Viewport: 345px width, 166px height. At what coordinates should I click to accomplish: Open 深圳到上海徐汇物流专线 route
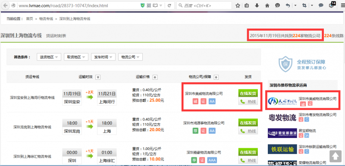point(32,157)
